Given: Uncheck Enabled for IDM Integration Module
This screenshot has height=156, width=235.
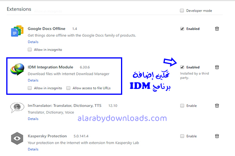Looking at the screenshot, I should pos(182,67).
